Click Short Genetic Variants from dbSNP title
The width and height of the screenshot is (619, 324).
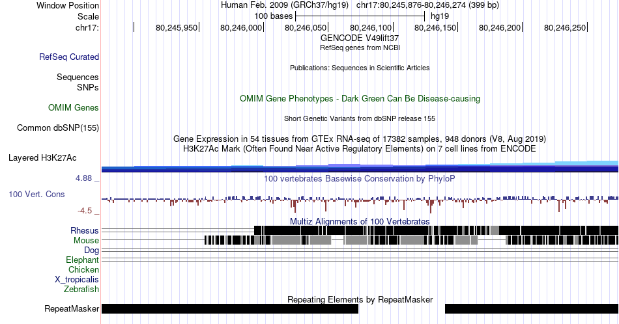(x=360, y=118)
